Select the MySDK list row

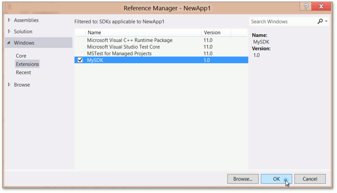(x=161, y=60)
